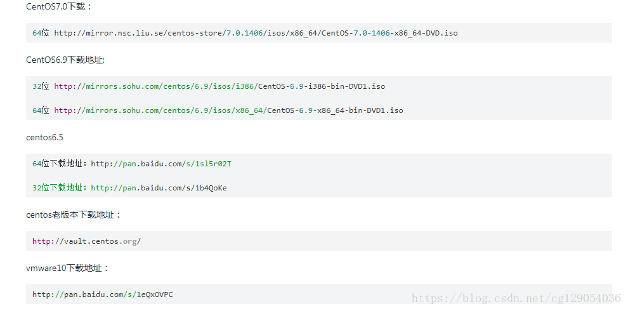Click the CentOS7.0下载 heading
The image size is (628, 311).
click(x=59, y=6)
